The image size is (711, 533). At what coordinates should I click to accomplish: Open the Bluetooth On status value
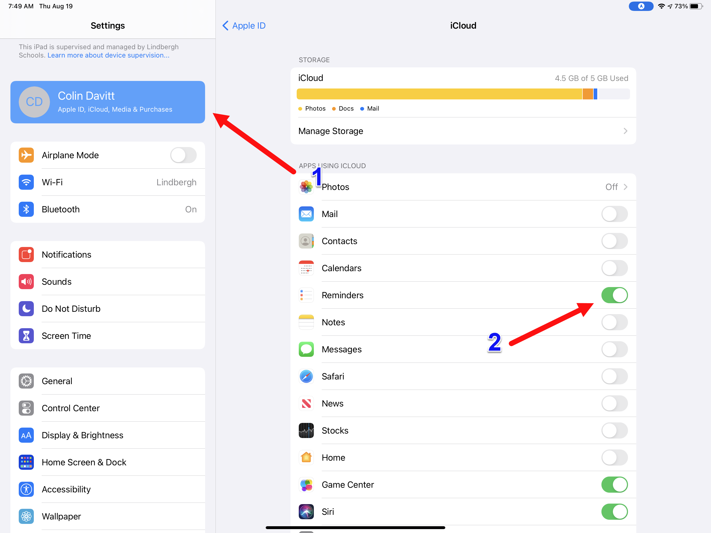(191, 209)
